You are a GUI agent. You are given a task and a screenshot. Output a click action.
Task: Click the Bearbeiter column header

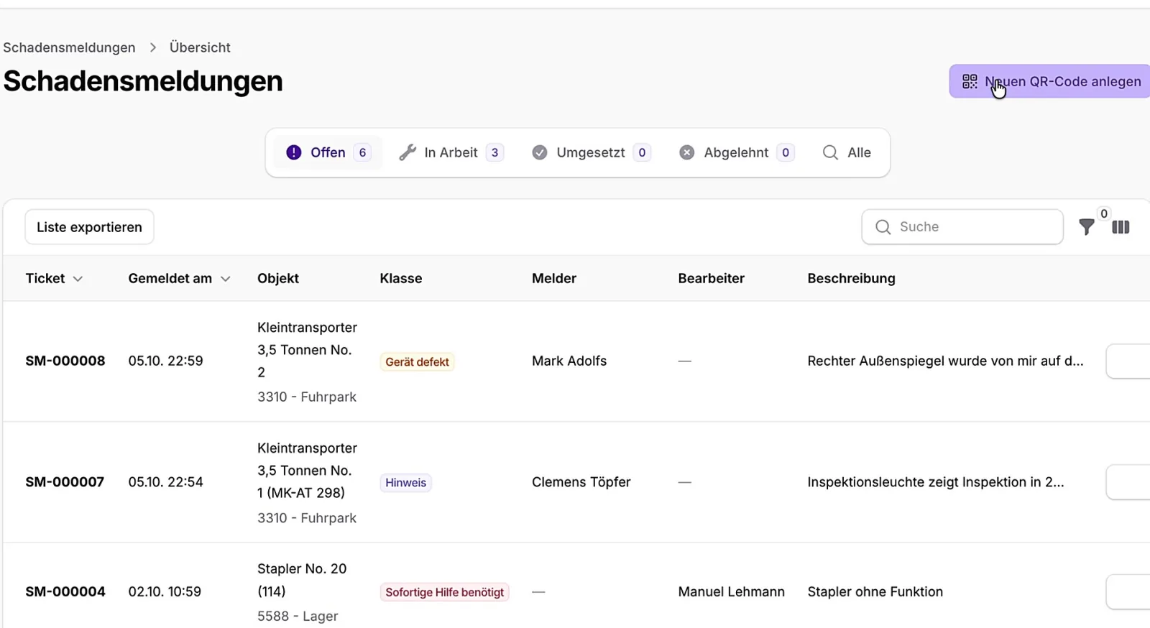coord(712,279)
